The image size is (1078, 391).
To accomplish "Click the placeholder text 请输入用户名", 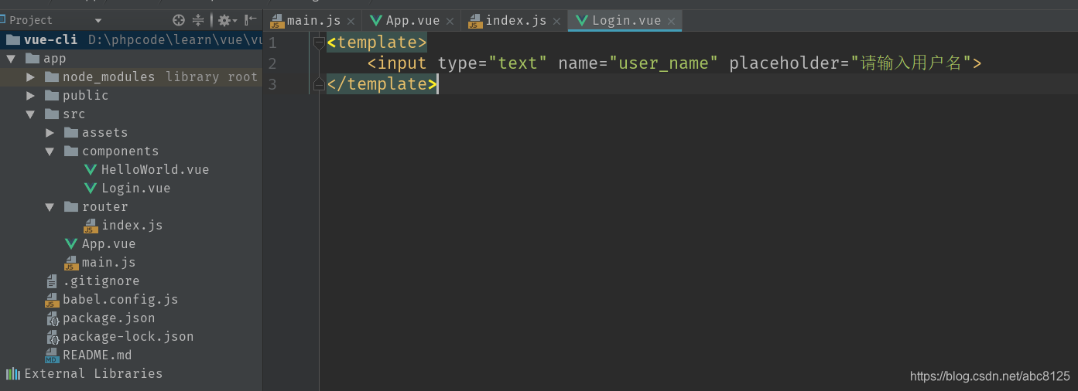I will tap(911, 63).
